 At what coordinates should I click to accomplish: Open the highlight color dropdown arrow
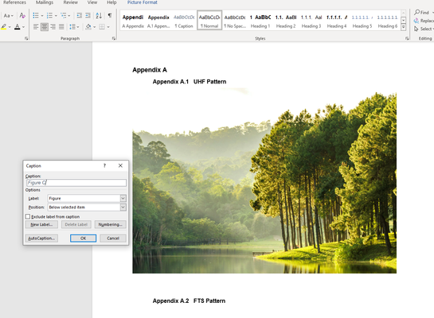[10, 27]
